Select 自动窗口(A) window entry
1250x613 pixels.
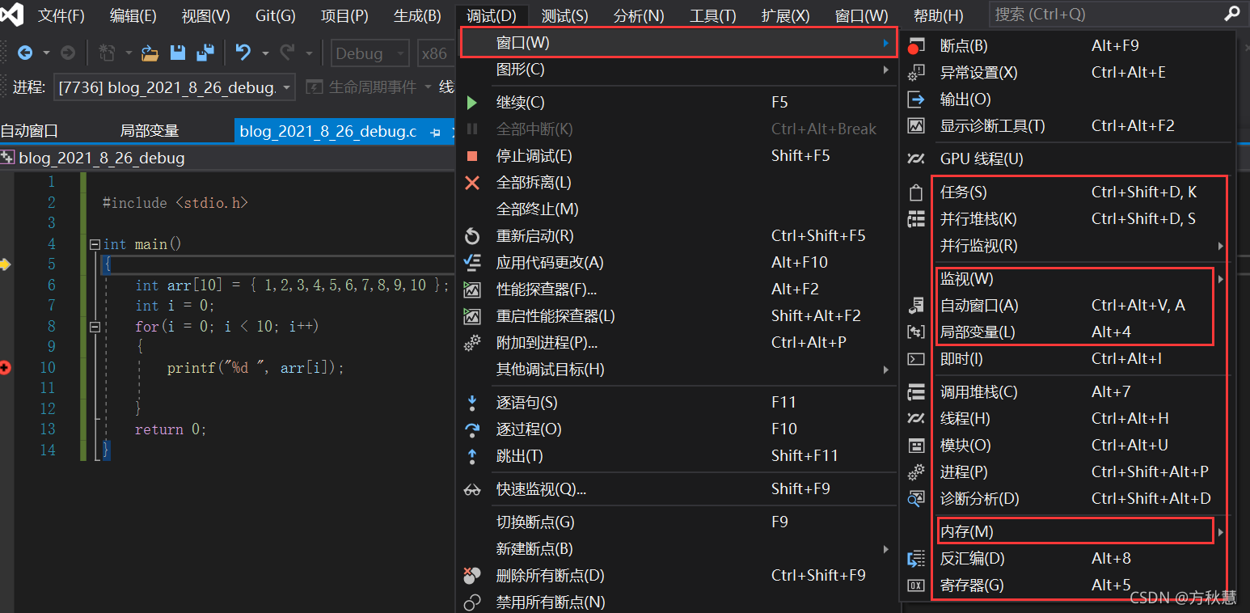tap(1066, 306)
